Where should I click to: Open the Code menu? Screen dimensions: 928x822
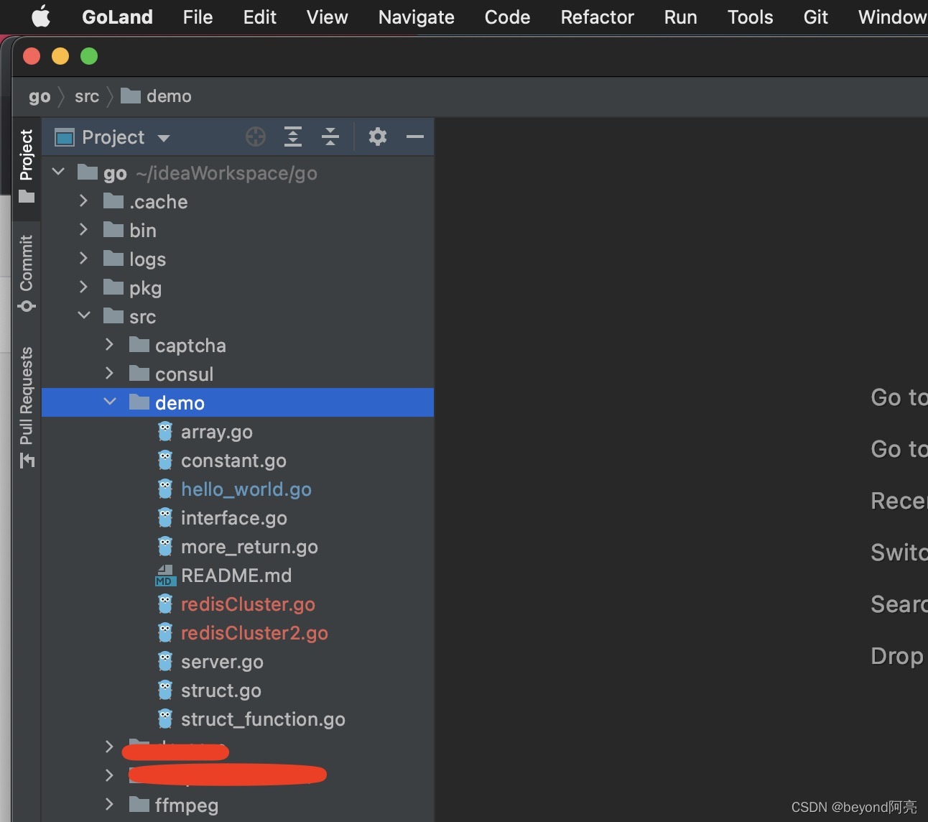point(507,17)
